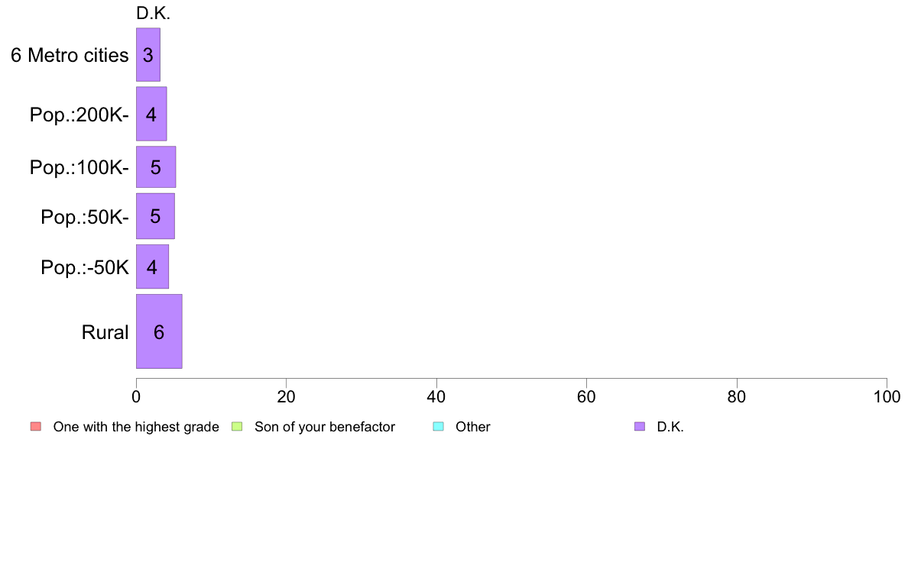Viewport: 908px width, 562px height.
Task: Click the 6 Metro cities label
Action: click(x=70, y=55)
